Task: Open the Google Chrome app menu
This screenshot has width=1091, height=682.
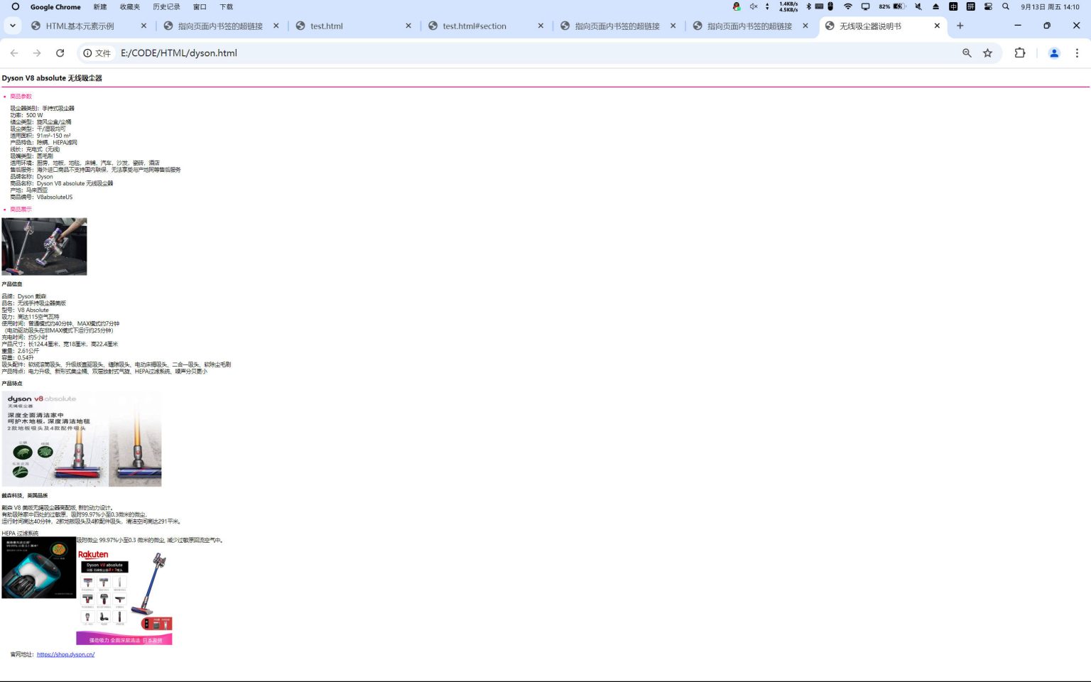Action: coord(55,6)
